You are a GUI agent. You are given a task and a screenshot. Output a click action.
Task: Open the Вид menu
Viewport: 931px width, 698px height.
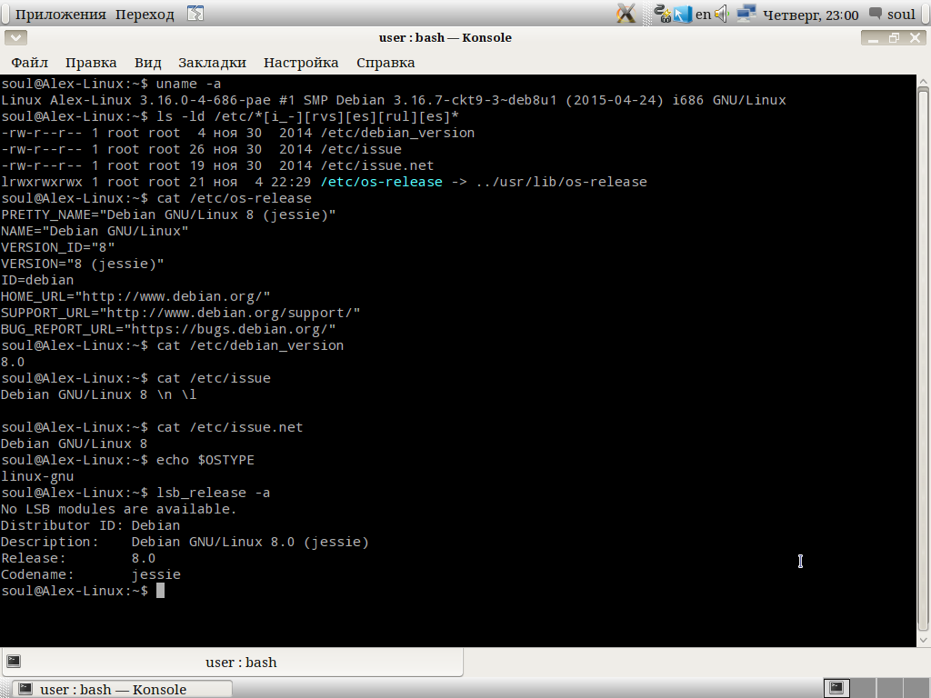[x=148, y=63]
